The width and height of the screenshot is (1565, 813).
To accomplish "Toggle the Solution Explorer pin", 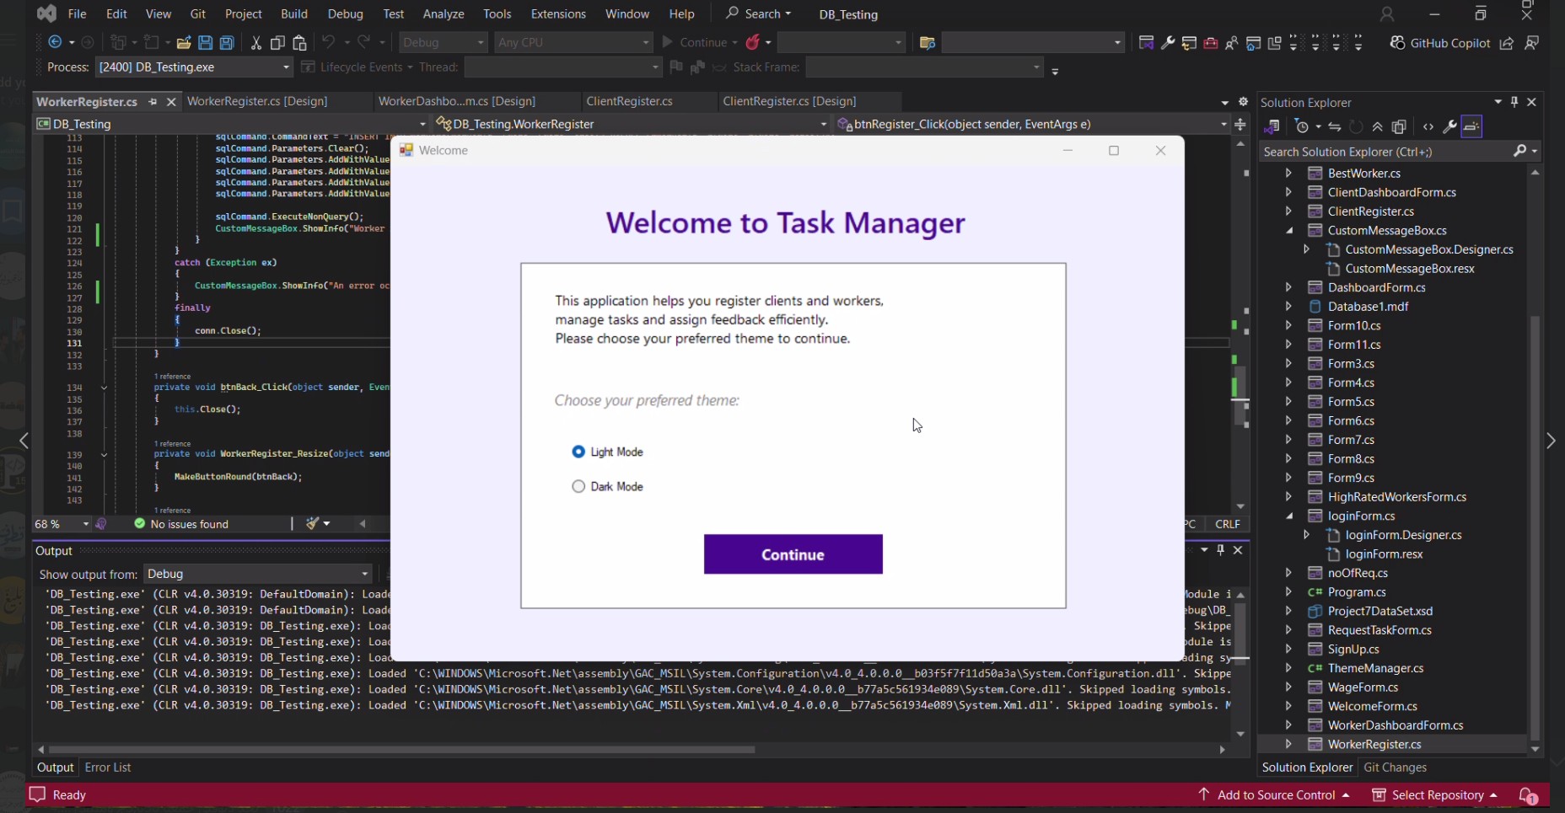I will click(1514, 102).
